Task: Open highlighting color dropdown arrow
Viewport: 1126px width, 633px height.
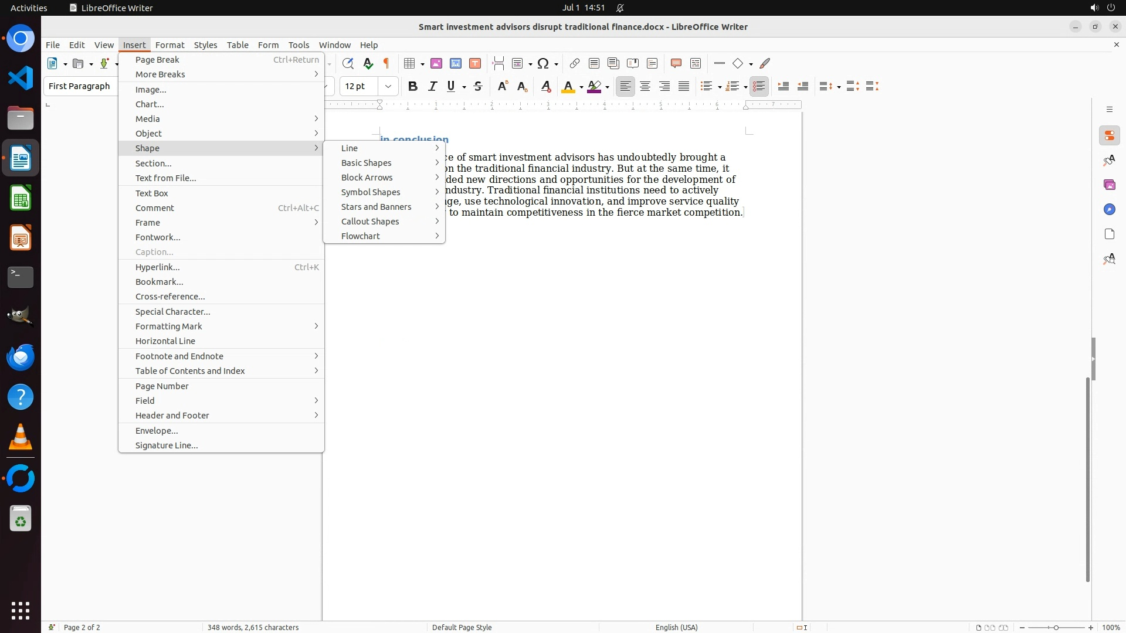Action: (x=608, y=87)
